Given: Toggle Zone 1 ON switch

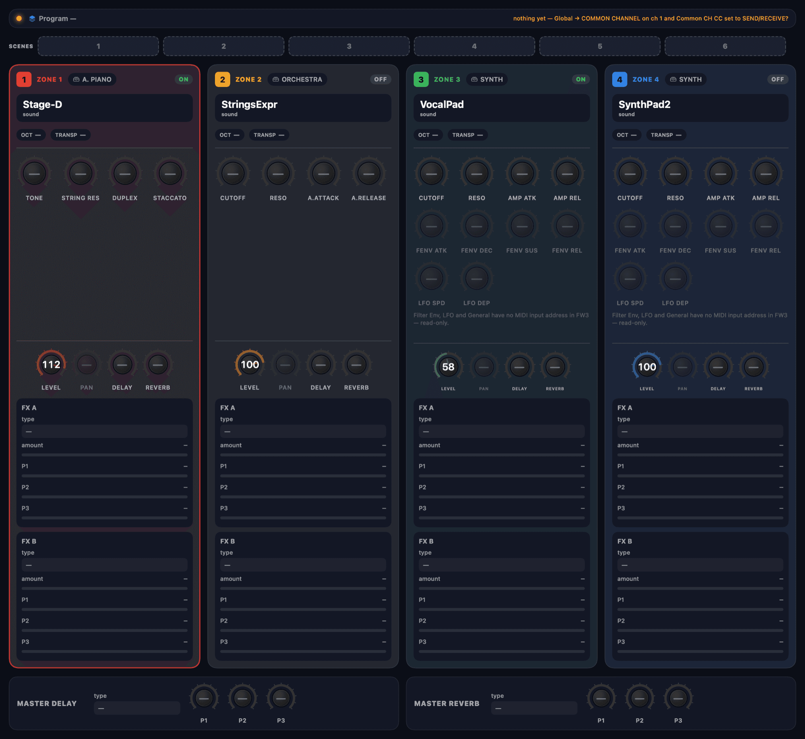Looking at the screenshot, I should tap(184, 79).
